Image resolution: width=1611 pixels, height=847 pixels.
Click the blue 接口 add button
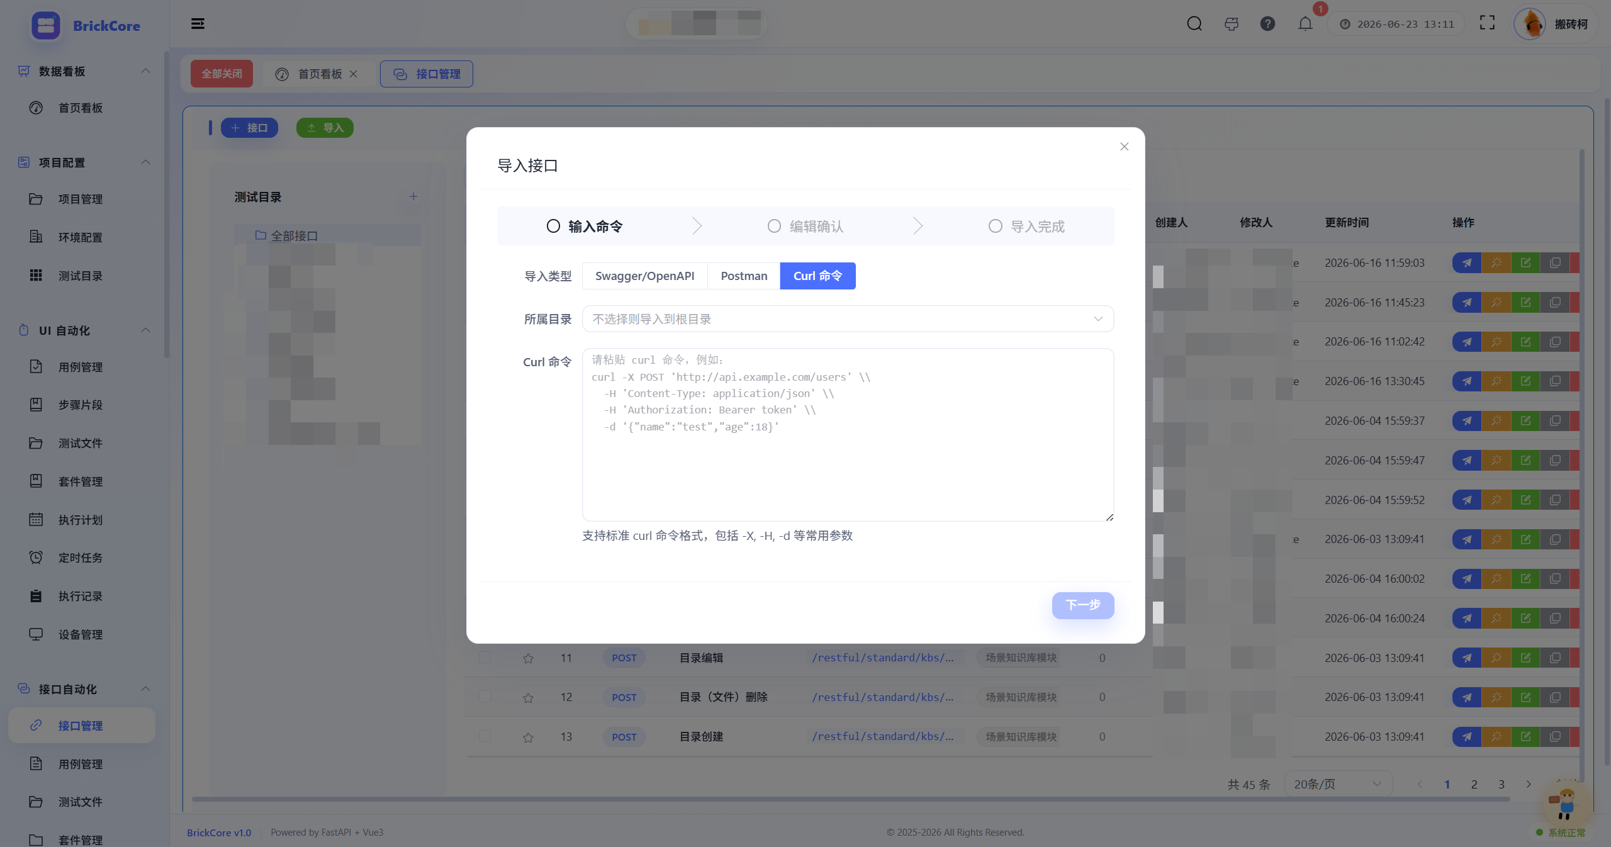(249, 128)
